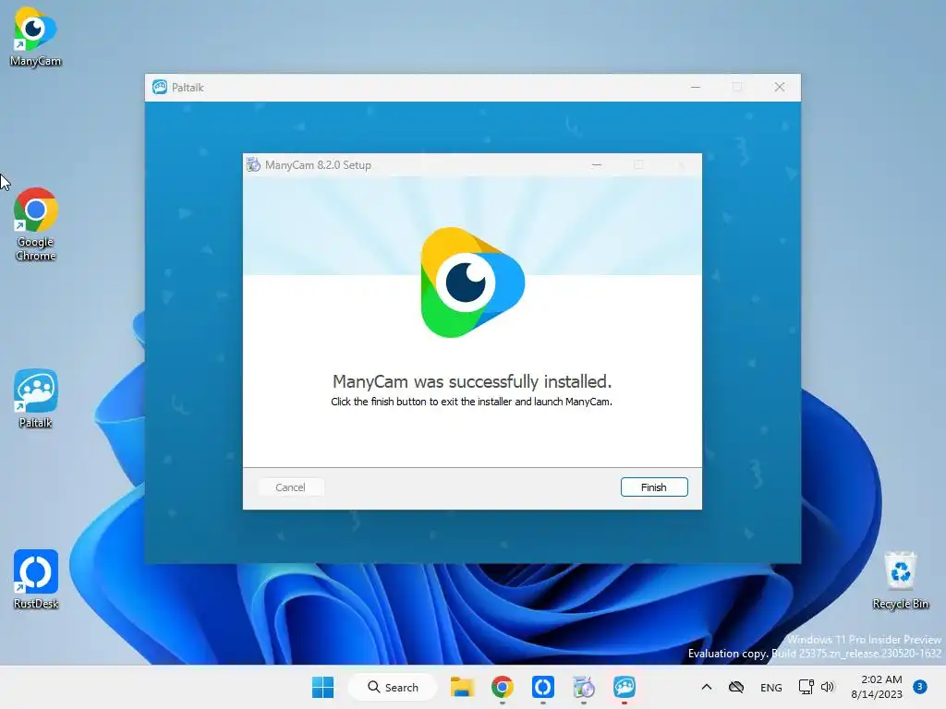
Task: Close the Paltalk window
Action: 780,88
